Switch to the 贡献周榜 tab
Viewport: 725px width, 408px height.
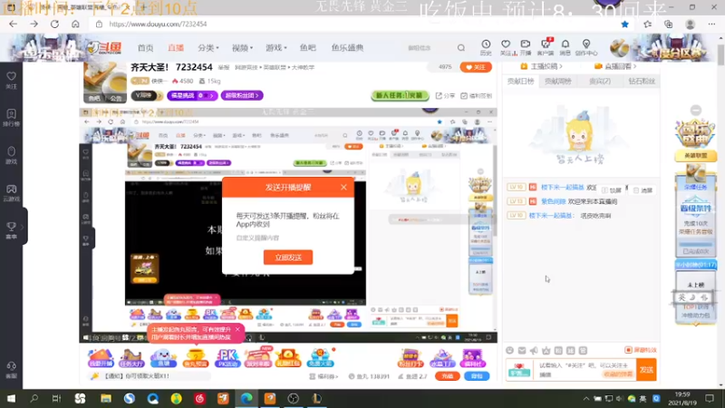pyautogui.click(x=557, y=81)
